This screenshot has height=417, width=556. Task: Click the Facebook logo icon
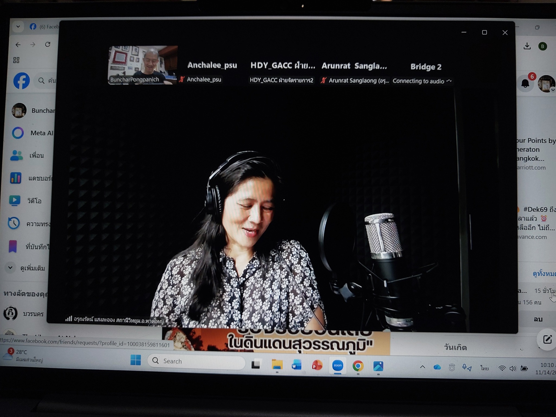pos(21,81)
